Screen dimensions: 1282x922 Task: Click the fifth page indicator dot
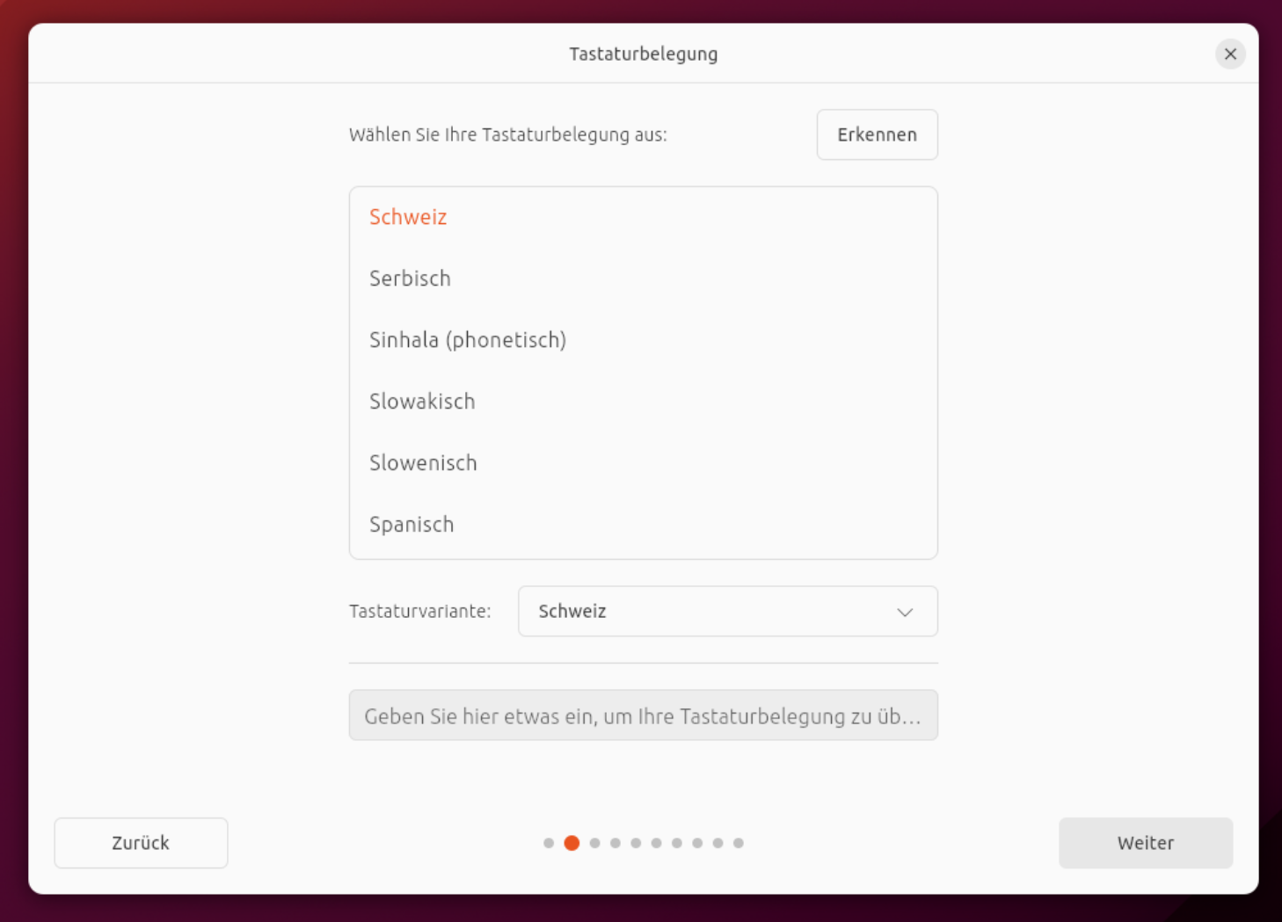tap(636, 843)
